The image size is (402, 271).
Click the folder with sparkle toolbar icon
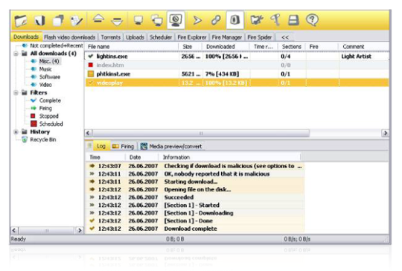click(x=257, y=20)
